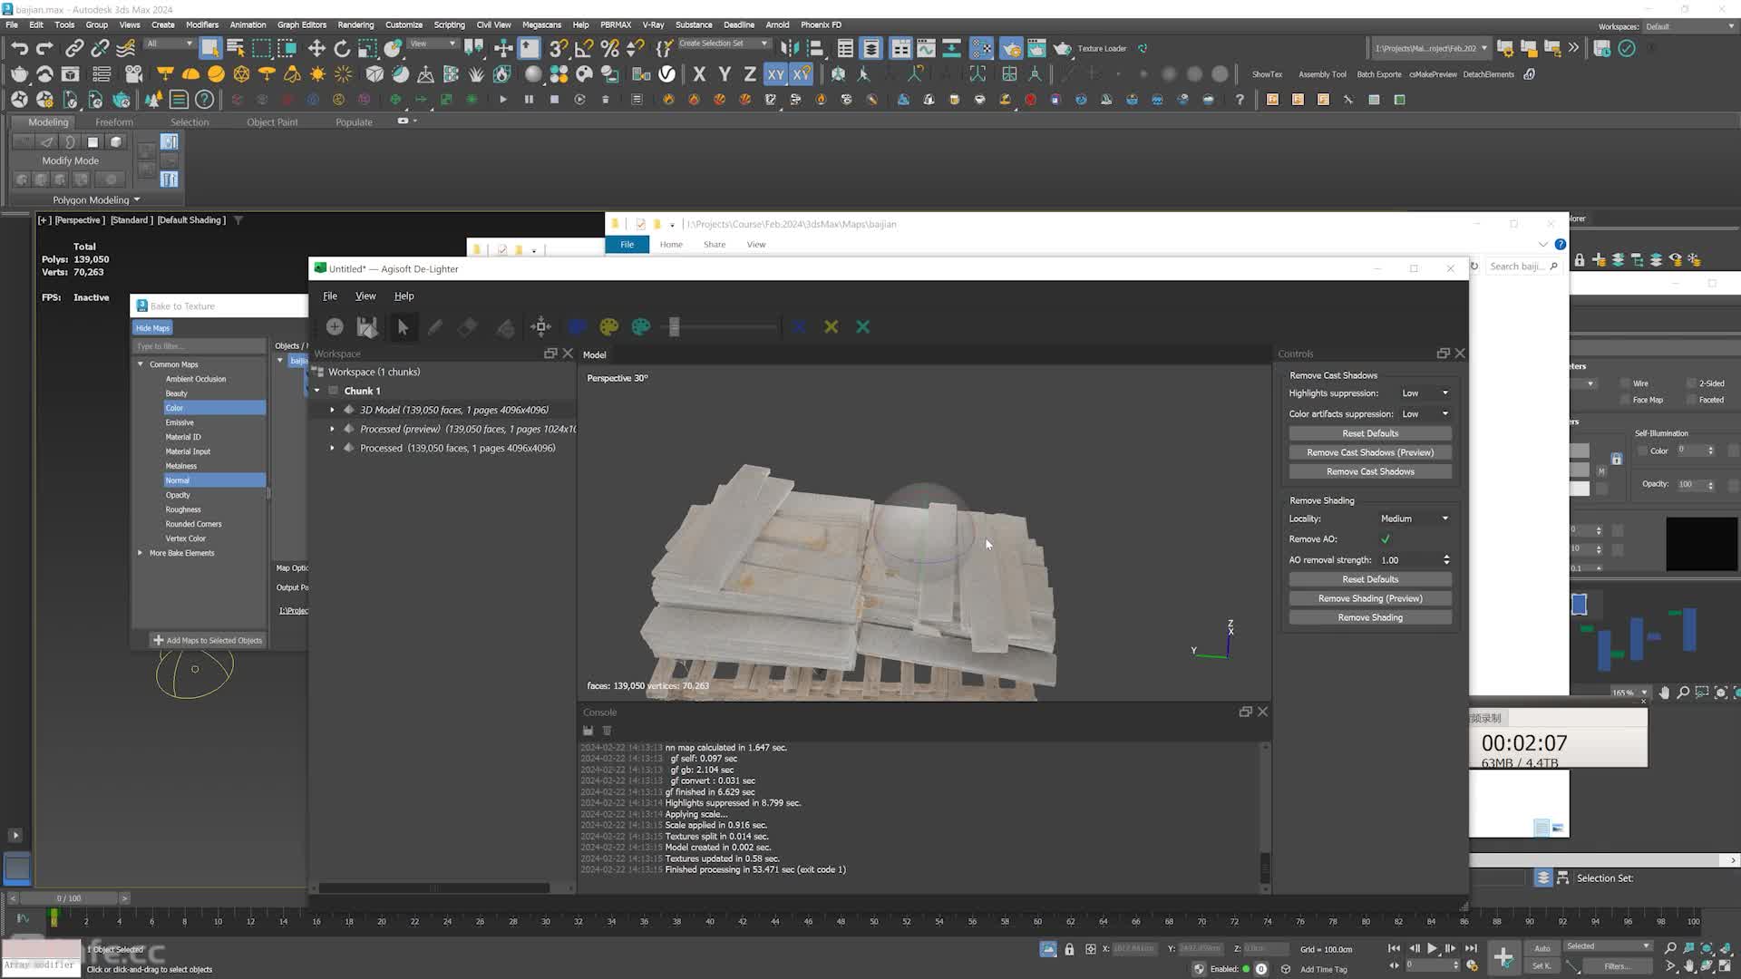Expand the Processed (preview) tree item
This screenshot has height=979, width=1741.
pos(332,429)
